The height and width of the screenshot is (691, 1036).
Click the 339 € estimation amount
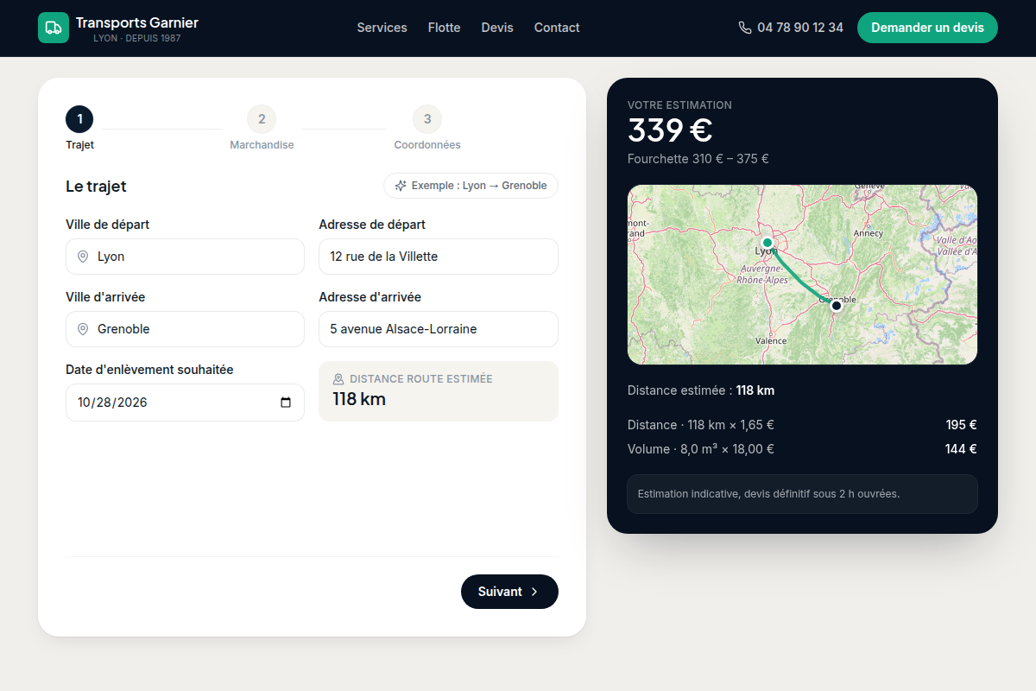click(670, 130)
